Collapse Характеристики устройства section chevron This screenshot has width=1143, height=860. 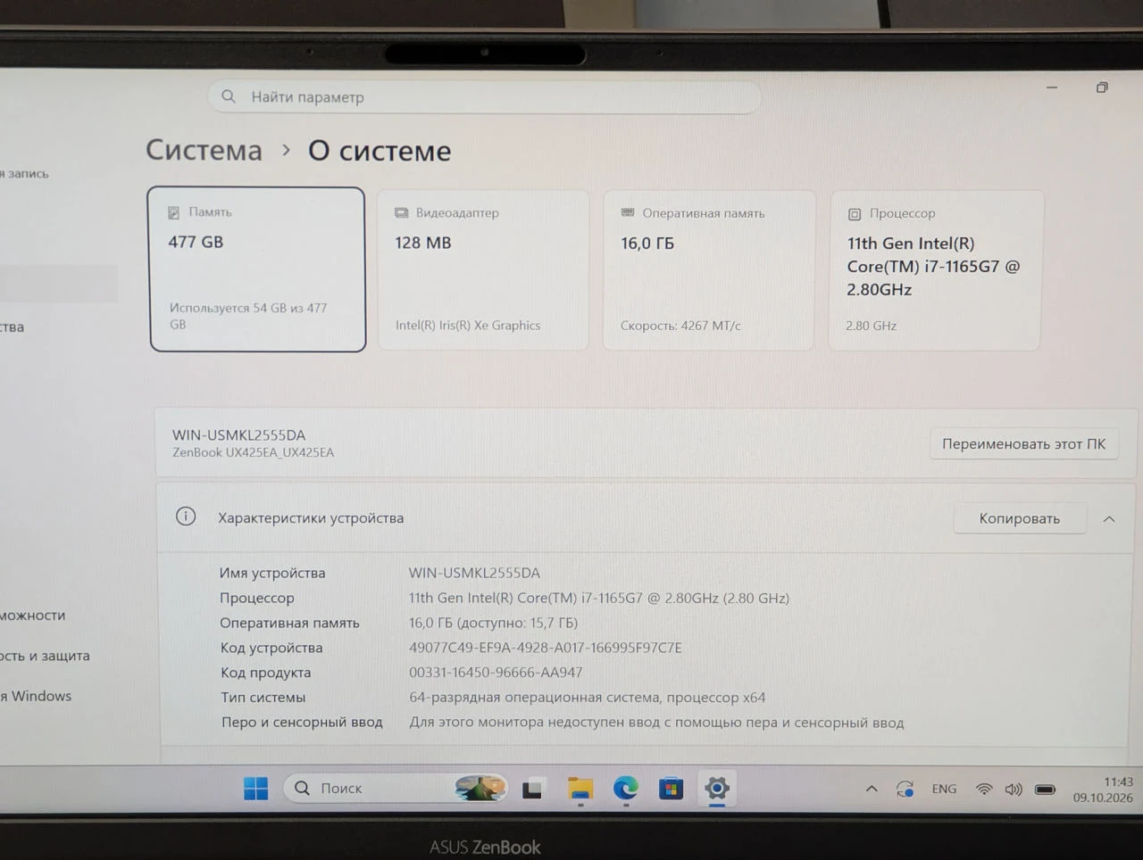(x=1109, y=518)
